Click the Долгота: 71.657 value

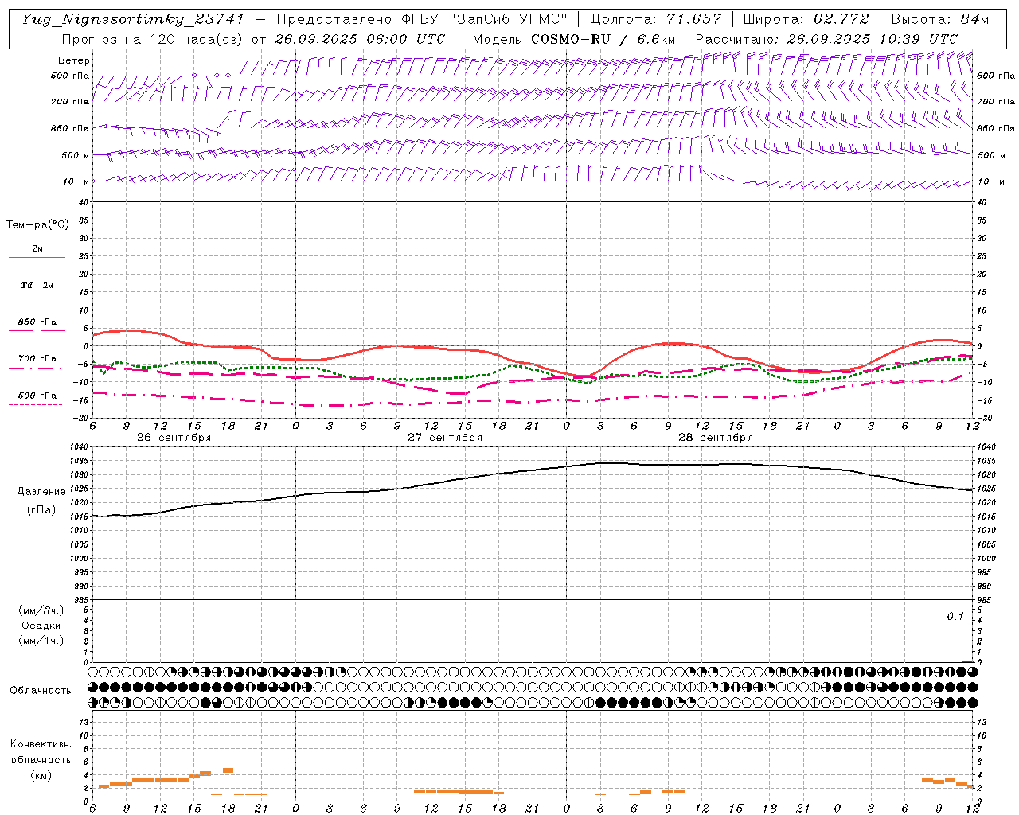(x=656, y=19)
